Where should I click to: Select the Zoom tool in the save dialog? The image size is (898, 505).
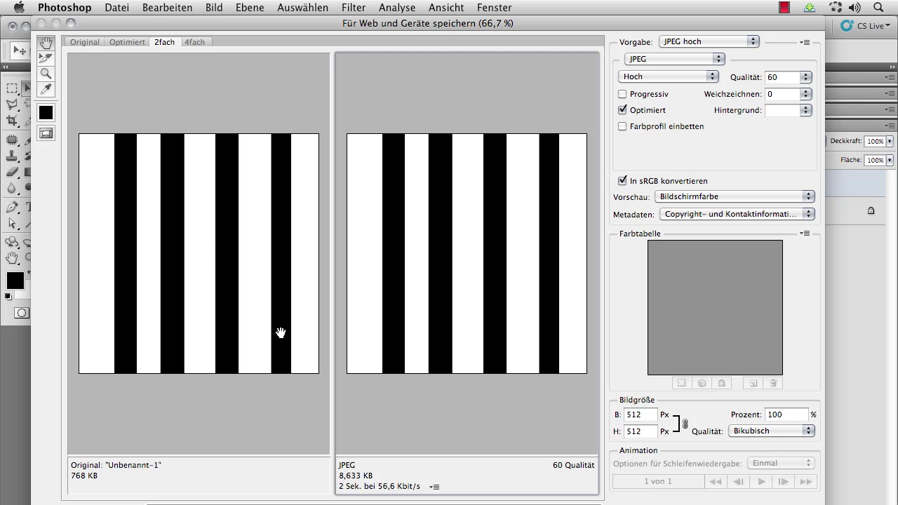(x=46, y=74)
